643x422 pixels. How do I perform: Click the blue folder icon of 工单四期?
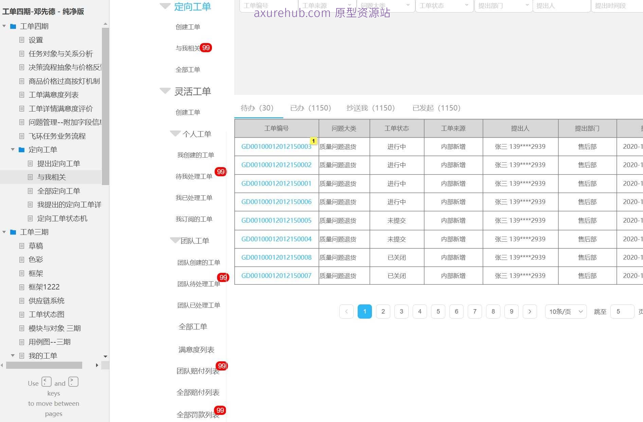click(x=13, y=26)
